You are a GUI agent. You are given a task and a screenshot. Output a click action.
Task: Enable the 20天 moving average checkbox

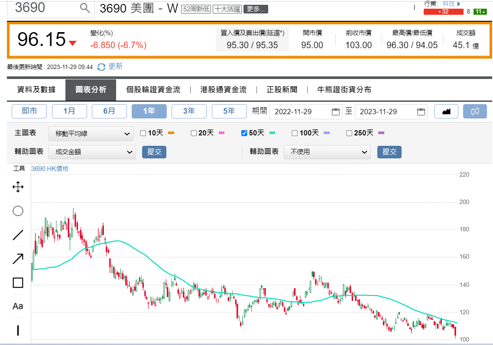pyautogui.click(x=194, y=133)
